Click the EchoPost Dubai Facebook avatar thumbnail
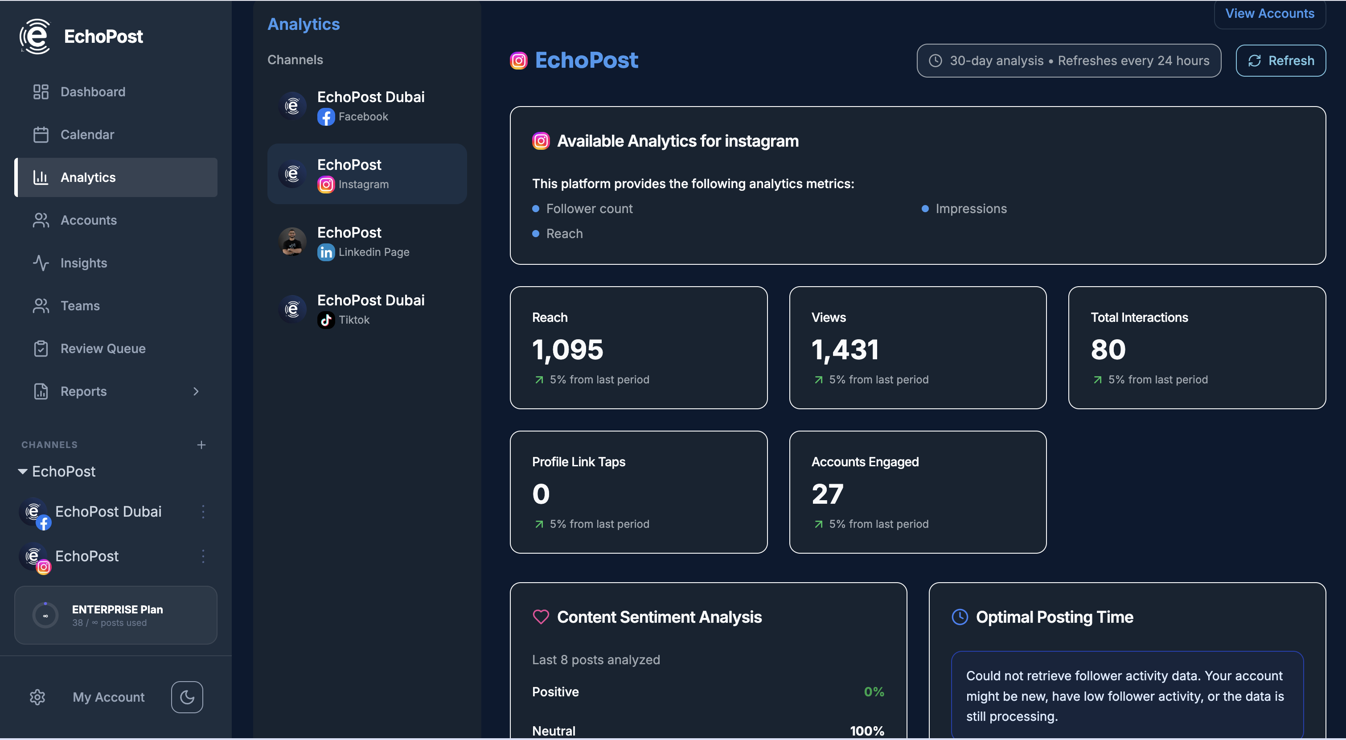This screenshot has height=740, width=1346. (x=292, y=107)
